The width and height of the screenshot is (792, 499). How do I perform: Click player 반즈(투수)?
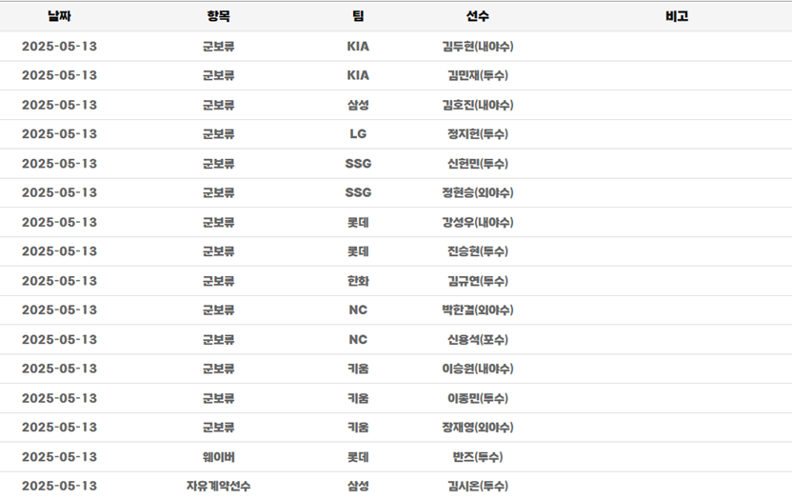(x=478, y=456)
